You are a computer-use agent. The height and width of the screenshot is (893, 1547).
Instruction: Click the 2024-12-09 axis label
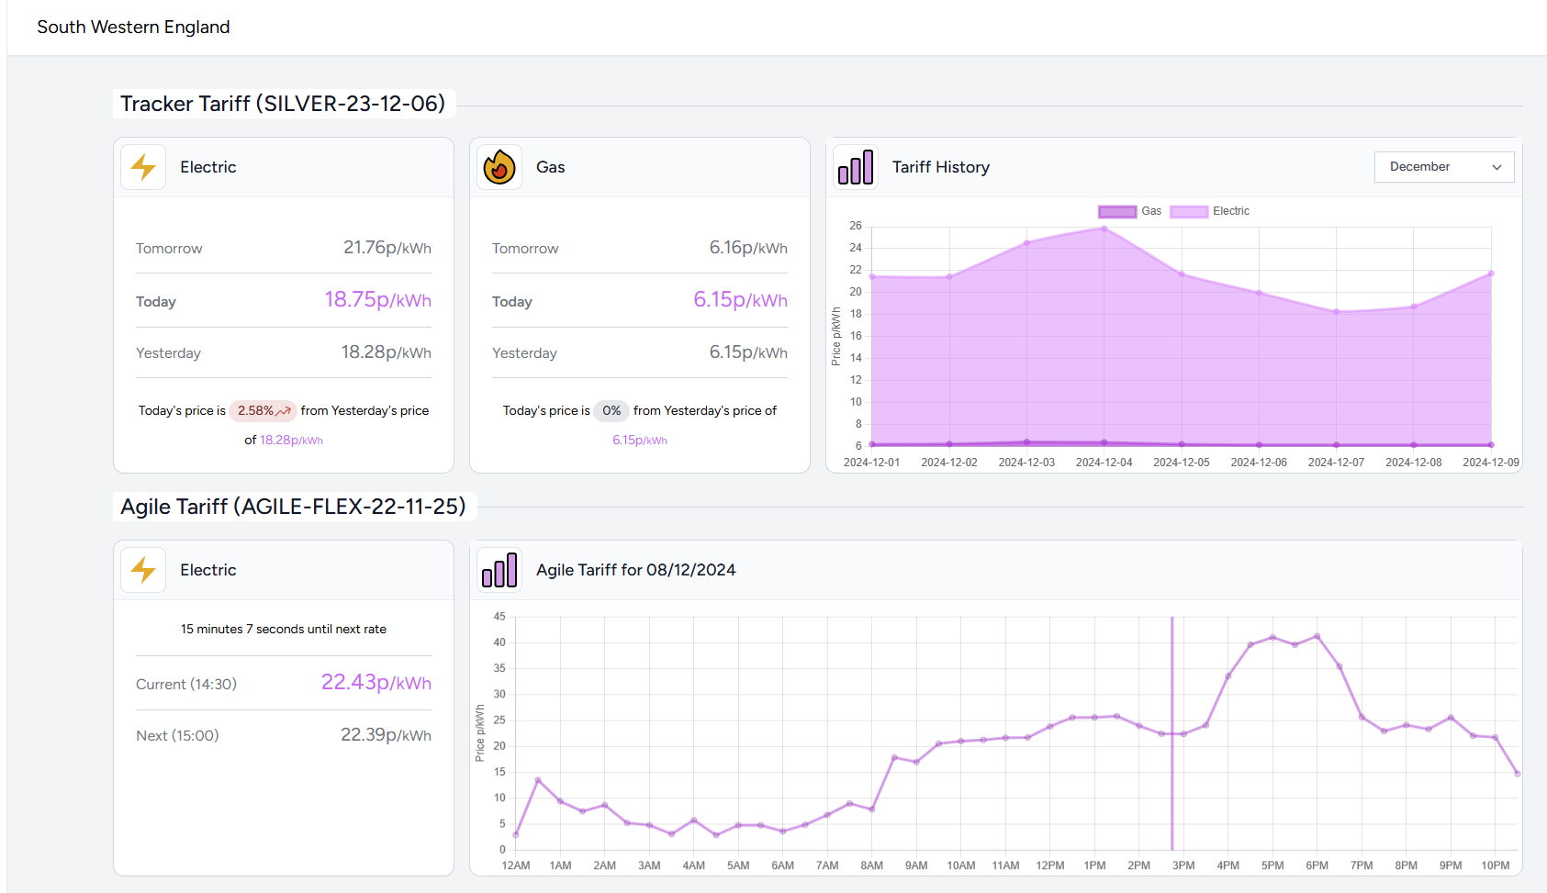[x=1491, y=463]
